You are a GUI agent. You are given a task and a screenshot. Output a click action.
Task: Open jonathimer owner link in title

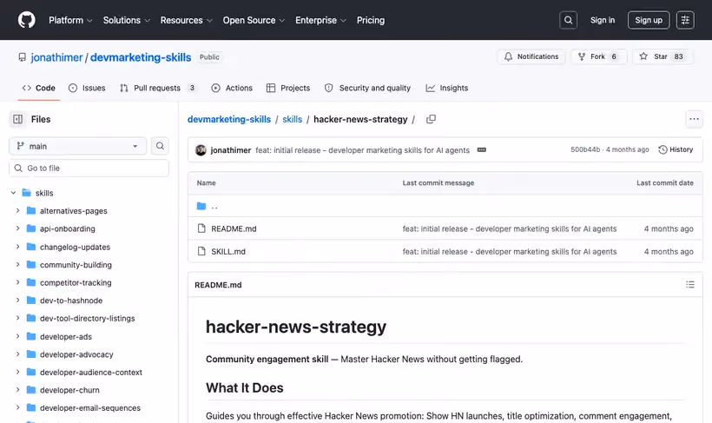tap(56, 57)
